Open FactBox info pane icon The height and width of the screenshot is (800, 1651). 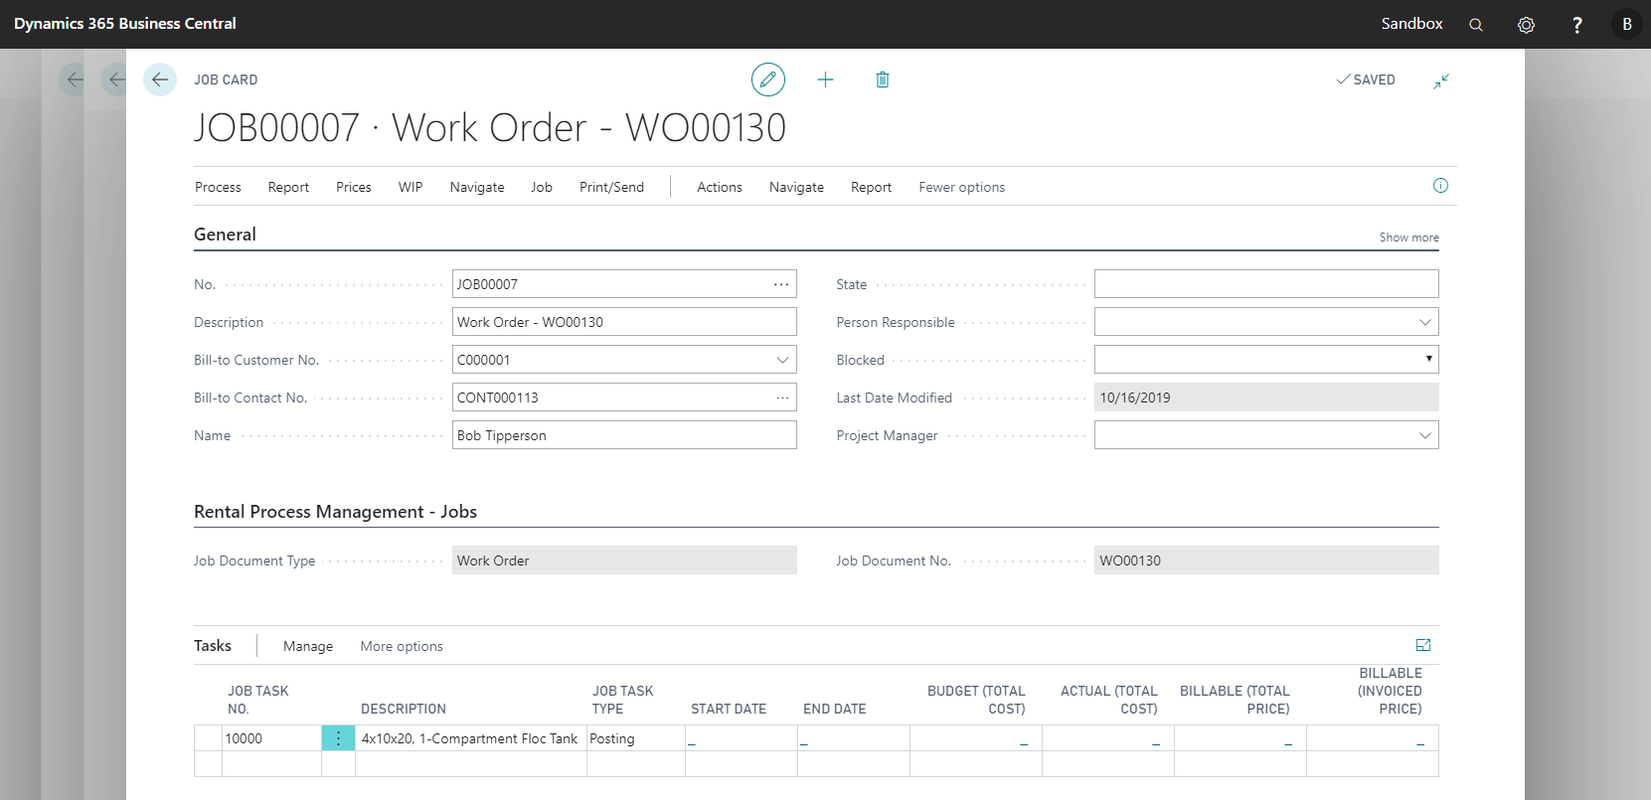(1440, 186)
